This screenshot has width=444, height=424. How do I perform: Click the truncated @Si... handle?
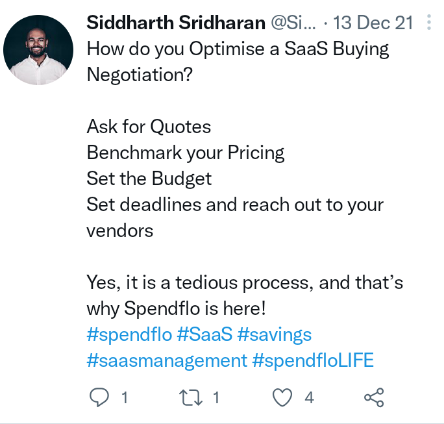coord(293,23)
